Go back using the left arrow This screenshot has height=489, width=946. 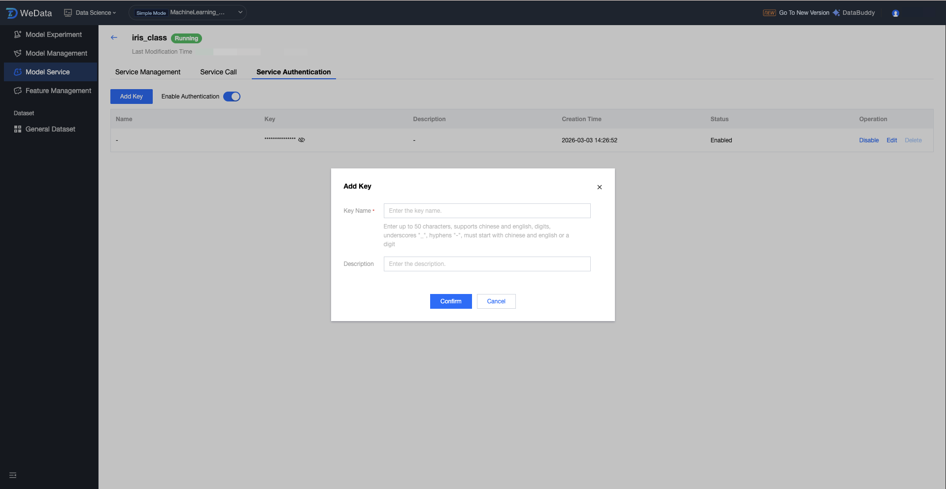pyautogui.click(x=114, y=37)
